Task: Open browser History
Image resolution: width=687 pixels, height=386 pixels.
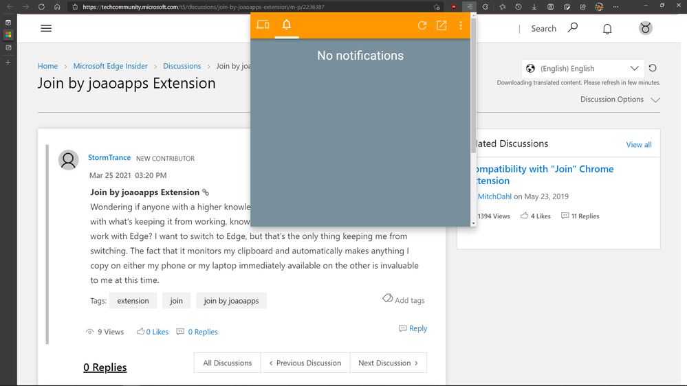Action: (519, 7)
